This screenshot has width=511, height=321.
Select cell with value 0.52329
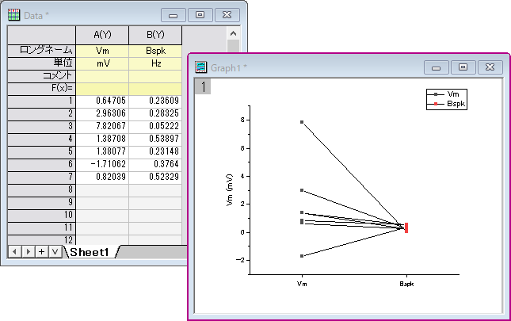(155, 178)
